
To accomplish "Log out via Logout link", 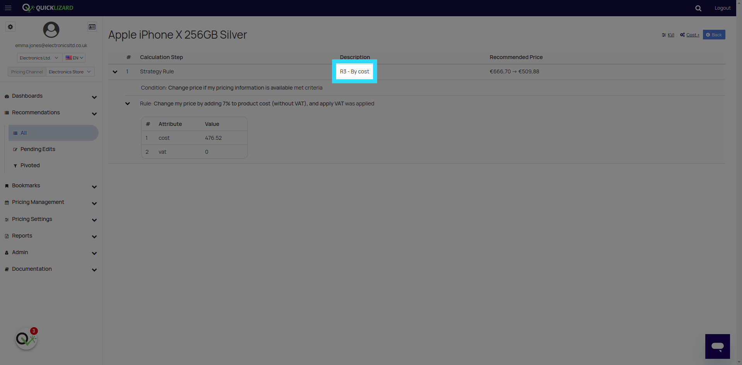I will pyautogui.click(x=722, y=8).
